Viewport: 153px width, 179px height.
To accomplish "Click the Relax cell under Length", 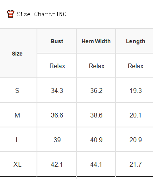I will pos(135,66).
